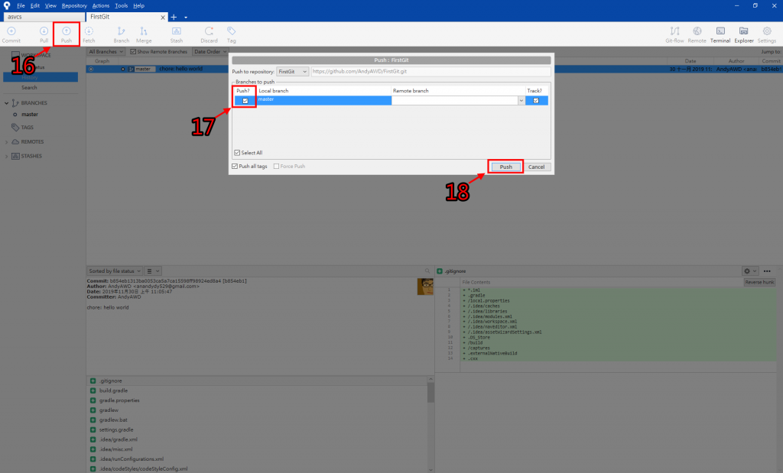Viewport: 783px width, 473px height.
Task: Open the Stash tool
Action: [x=177, y=34]
